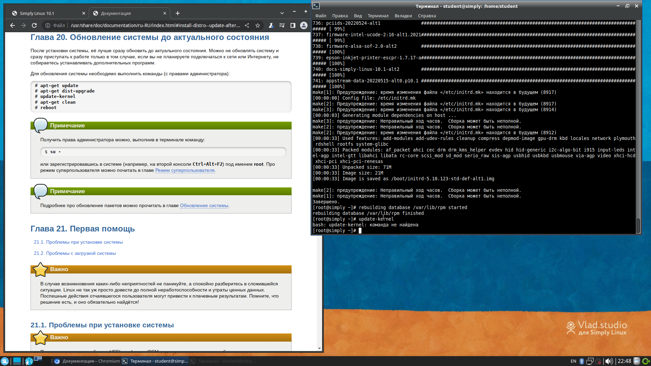The image size is (651, 366).
Task: Open terminal Вид menu
Action: point(358,16)
